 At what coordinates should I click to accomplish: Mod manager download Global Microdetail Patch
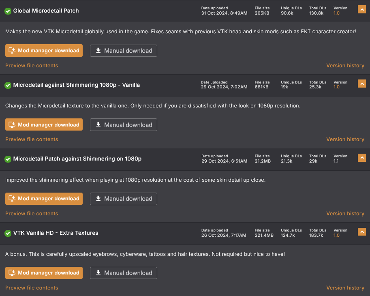pos(44,51)
